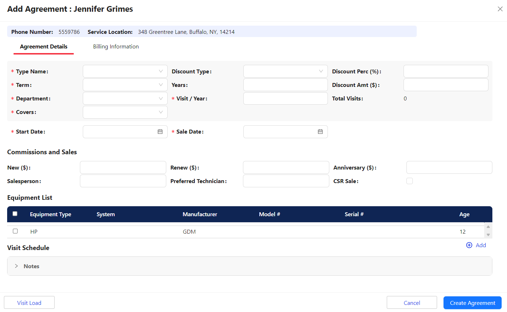Click the equipment list scroll up arrow
Image resolution: width=507 pixels, height=312 pixels.
488,227
